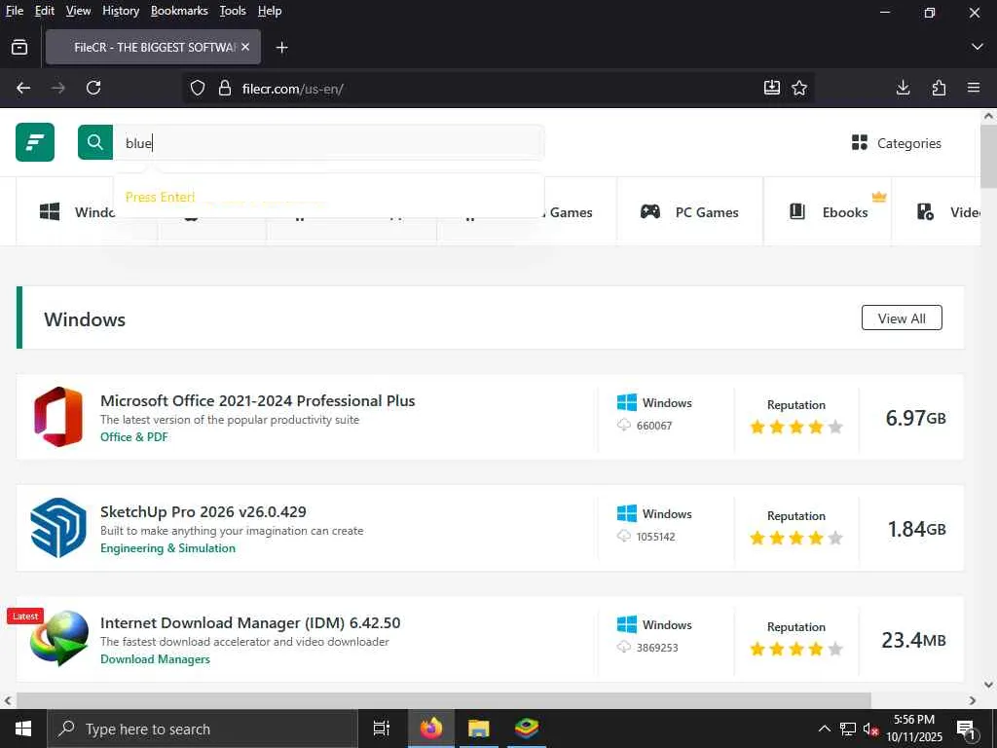Open the View menu
This screenshot has height=748, width=997.
[x=78, y=11]
